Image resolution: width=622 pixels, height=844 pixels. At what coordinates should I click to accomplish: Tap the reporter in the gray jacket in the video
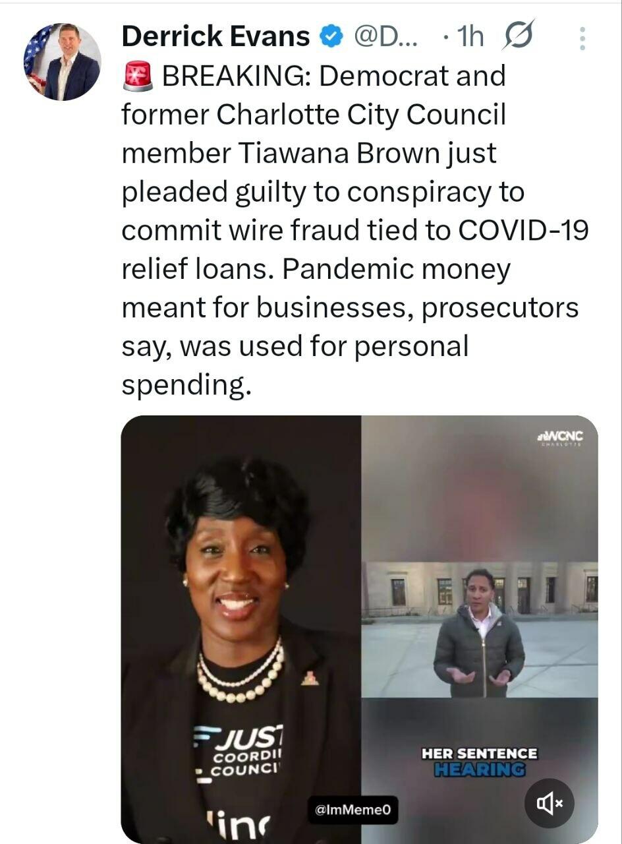[x=479, y=634]
